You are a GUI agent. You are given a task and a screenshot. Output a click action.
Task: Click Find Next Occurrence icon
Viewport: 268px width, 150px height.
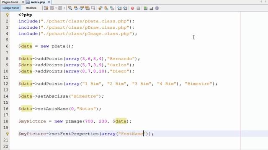point(82,8)
